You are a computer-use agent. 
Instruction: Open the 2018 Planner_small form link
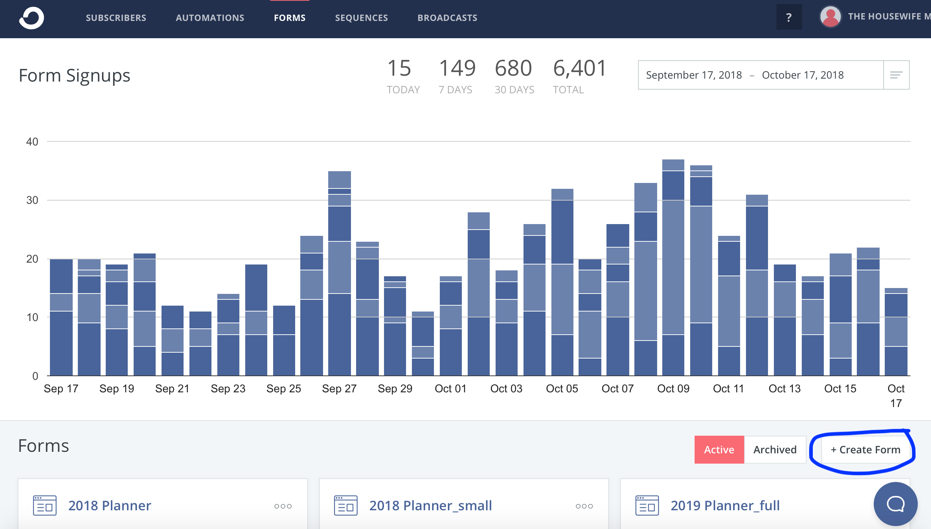click(431, 505)
